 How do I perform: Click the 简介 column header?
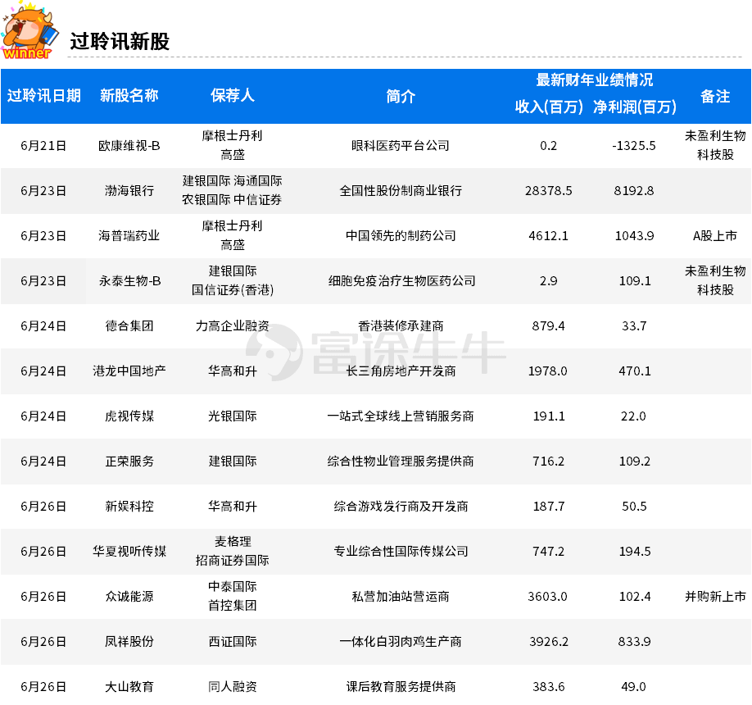tap(401, 96)
